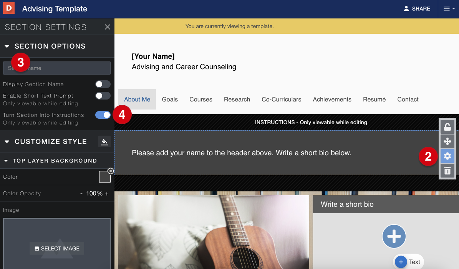Decrease color opacity with minus

(x=81, y=194)
